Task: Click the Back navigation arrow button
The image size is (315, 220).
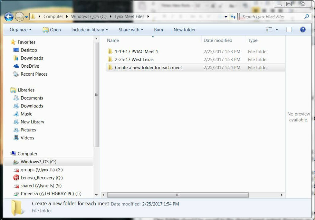Action: [9, 17]
